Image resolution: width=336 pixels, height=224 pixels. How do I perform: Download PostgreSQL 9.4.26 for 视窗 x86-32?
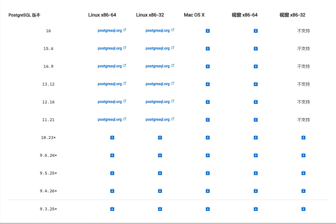pos(303,191)
